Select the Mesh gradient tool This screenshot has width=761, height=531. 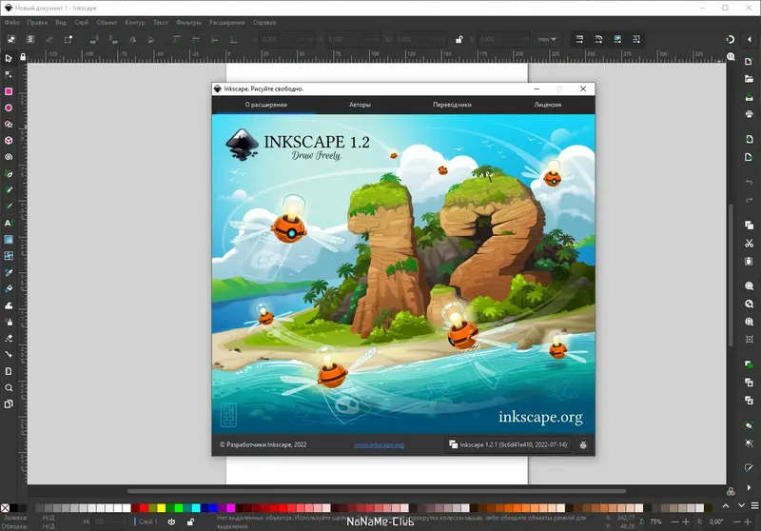(9, 256)
